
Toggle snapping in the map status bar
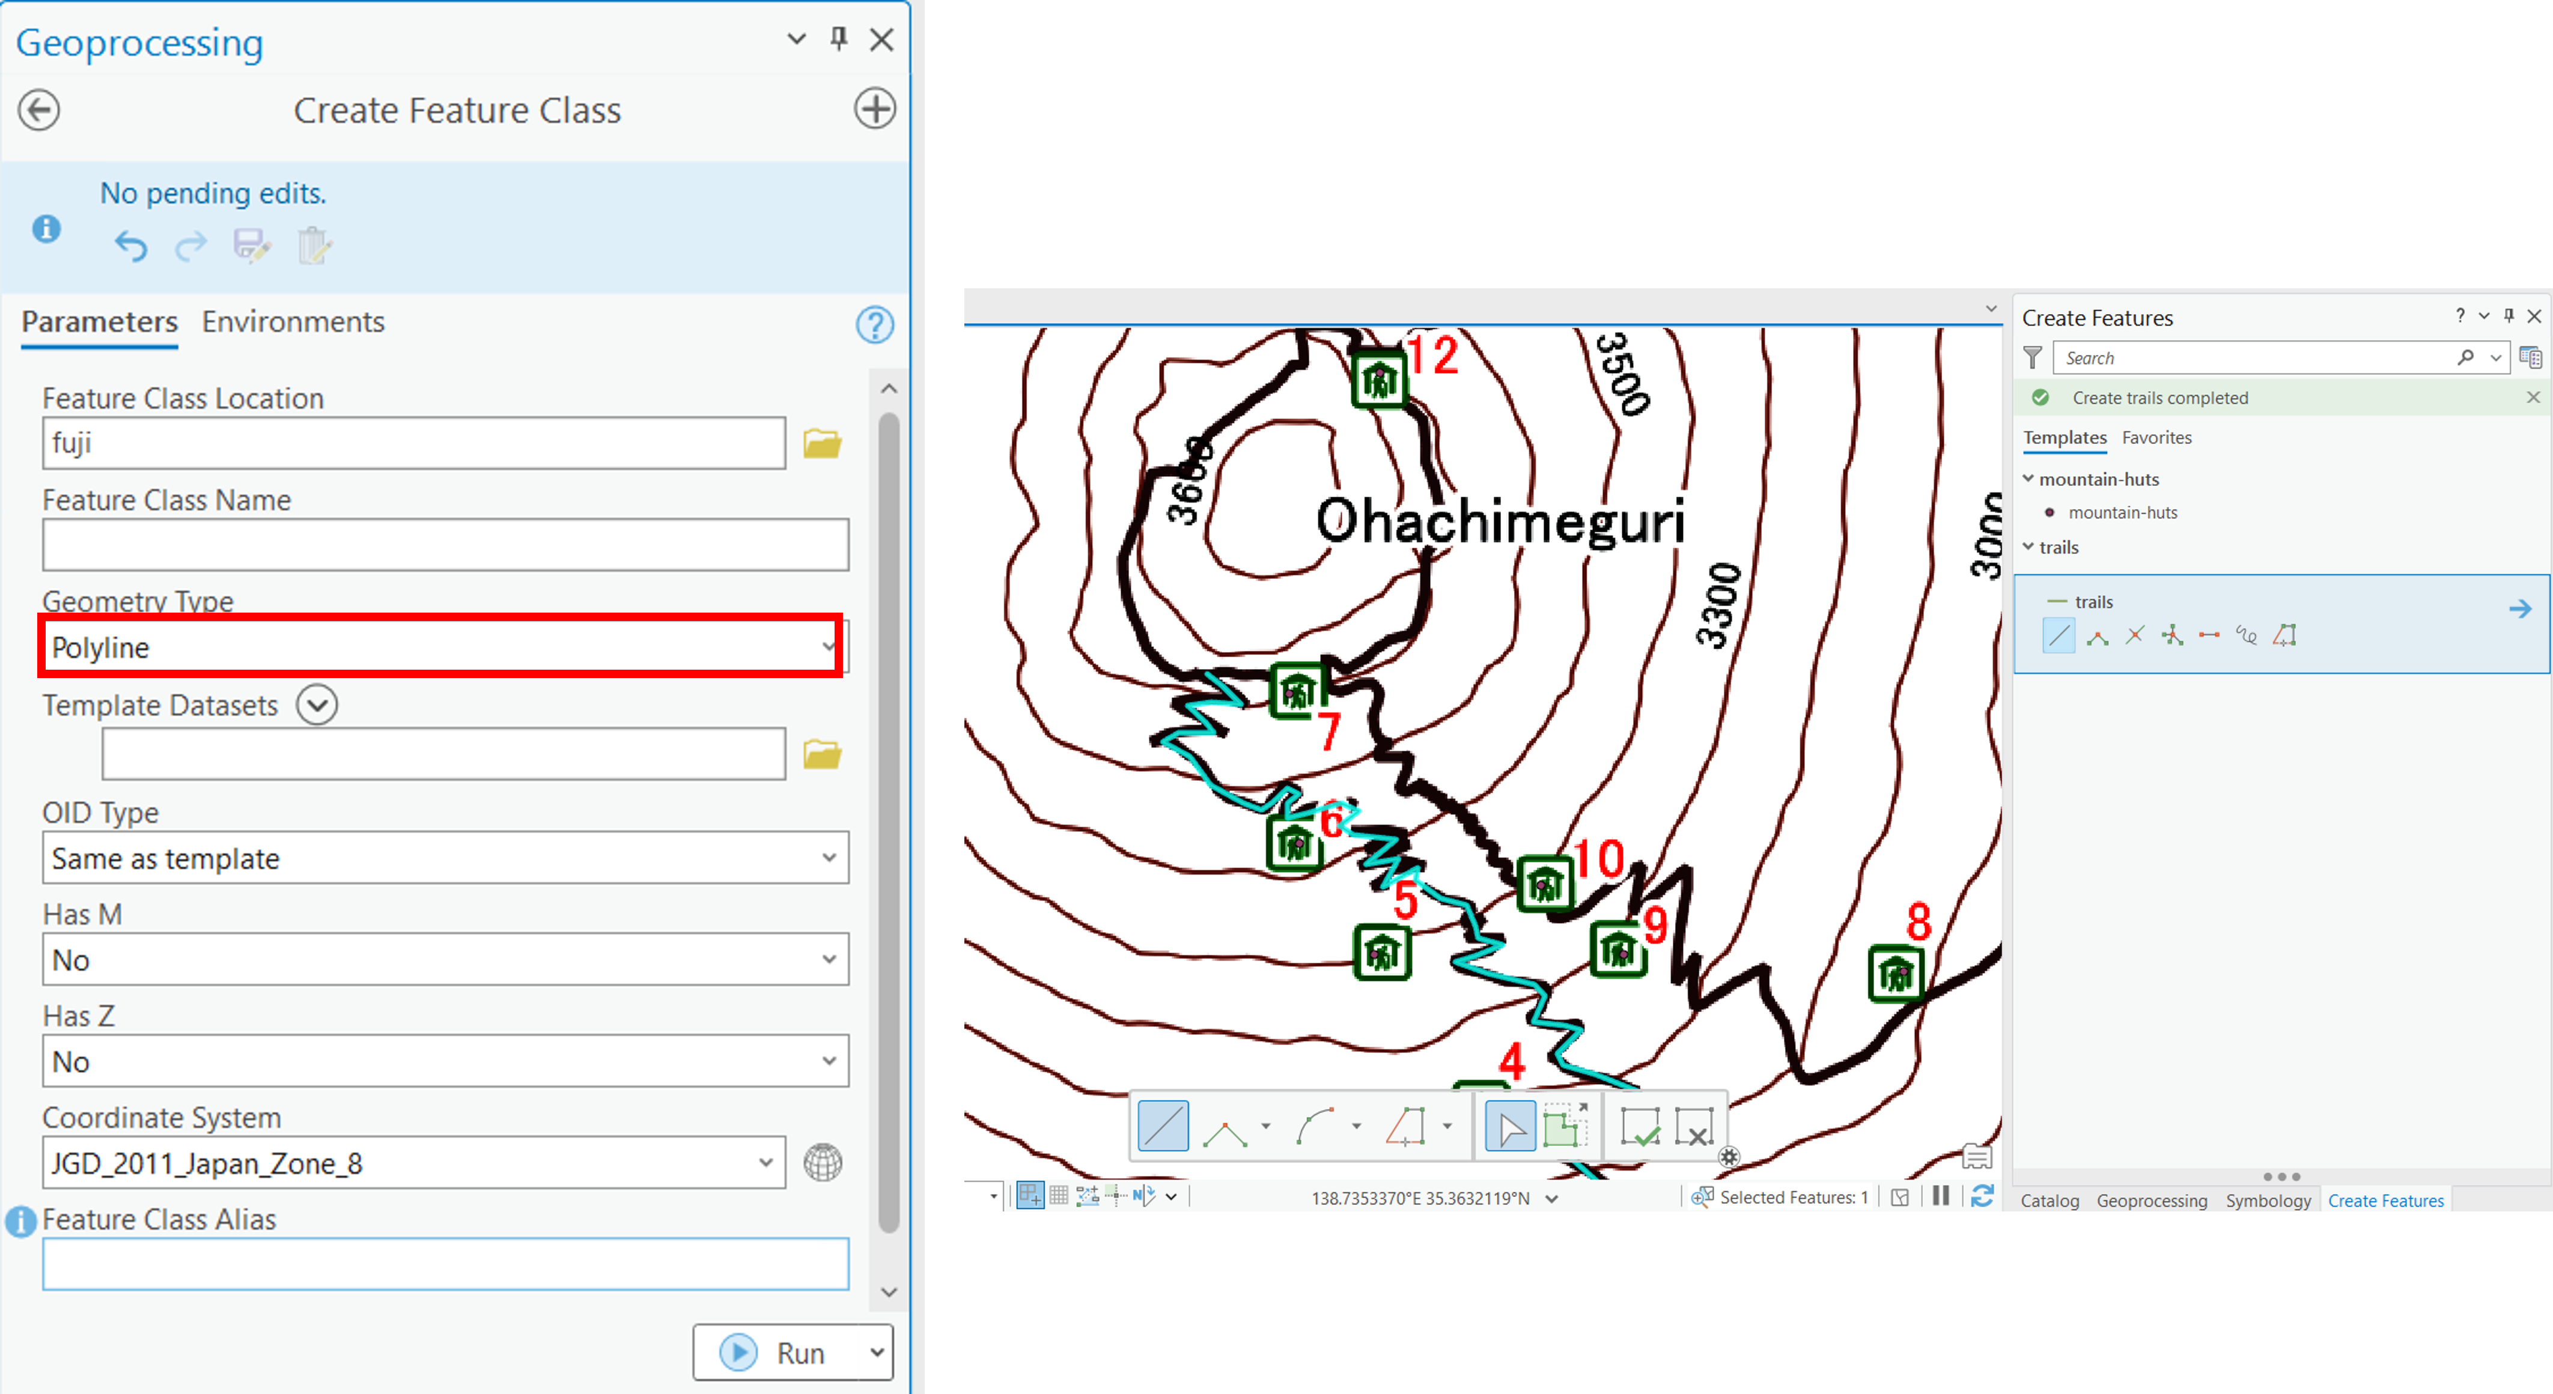pos(1030,1196)
